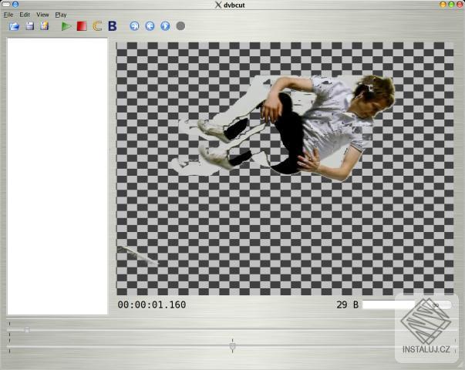Open the File menu
The width and height of the screenshot is (465, 370).
click(x=8, y=15)
